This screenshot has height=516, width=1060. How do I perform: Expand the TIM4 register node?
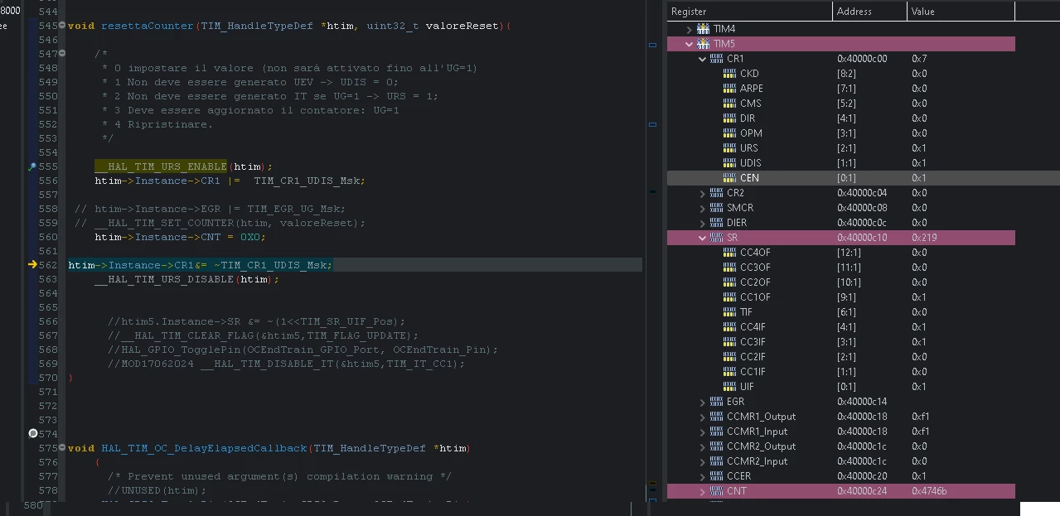[690, 29]
